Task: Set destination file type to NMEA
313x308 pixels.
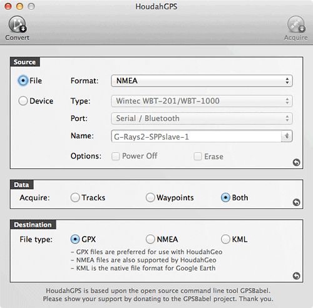Action: (x=150, y=239)
